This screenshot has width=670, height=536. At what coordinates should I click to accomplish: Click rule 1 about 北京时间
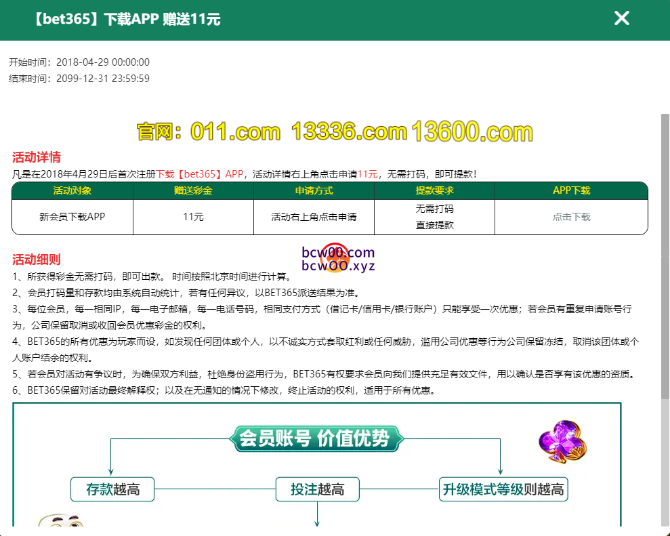tap(152, 276)
